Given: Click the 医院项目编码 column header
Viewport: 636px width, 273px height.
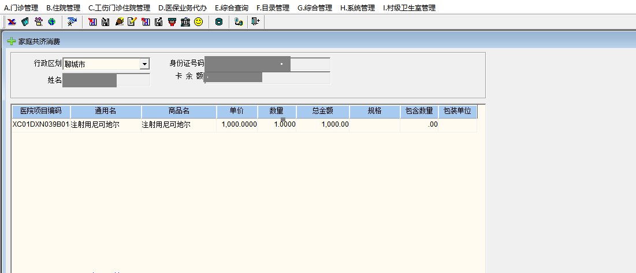Looking at the screenshot, I should 41,111.
